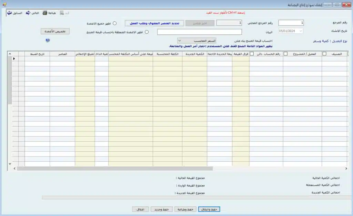Image resolution: width=353 pixels, height=216 pixels.
Task: Select the اظهر جميع الاعمدة radio button
Action: coord(115,23)
